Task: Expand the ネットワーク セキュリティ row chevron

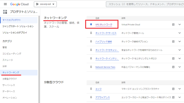Action: tap(180, 50)
